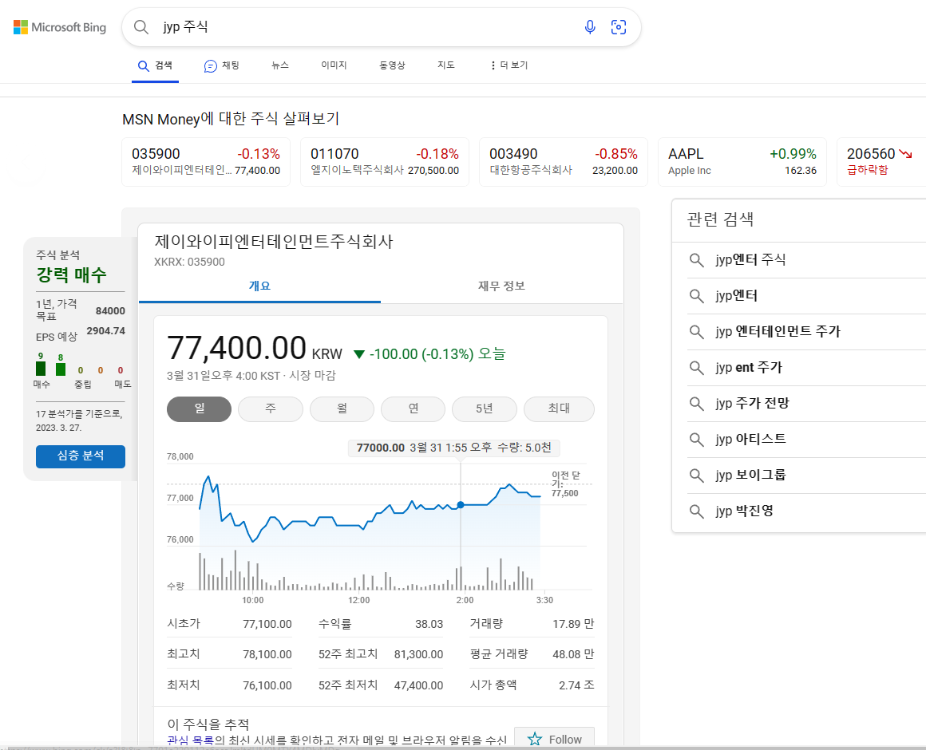Select the 최대 chart range

click(x=559, y=409)
